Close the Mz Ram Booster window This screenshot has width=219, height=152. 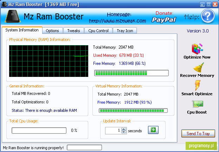(215, 4)
